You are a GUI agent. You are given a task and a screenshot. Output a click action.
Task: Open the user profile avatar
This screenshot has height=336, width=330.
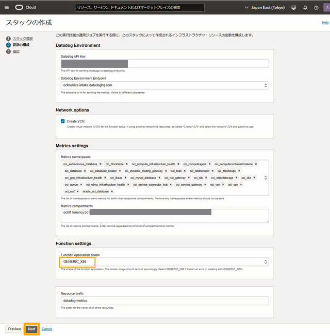(326, 8)
